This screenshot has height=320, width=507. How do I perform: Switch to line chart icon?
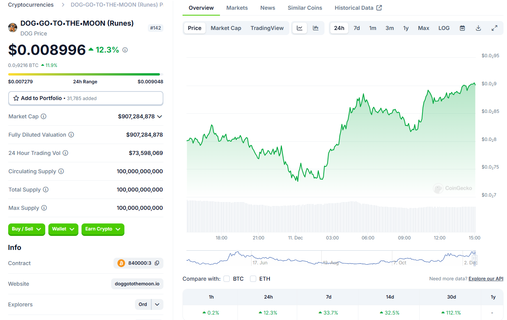pyautogui.click(x=300, y=28)
